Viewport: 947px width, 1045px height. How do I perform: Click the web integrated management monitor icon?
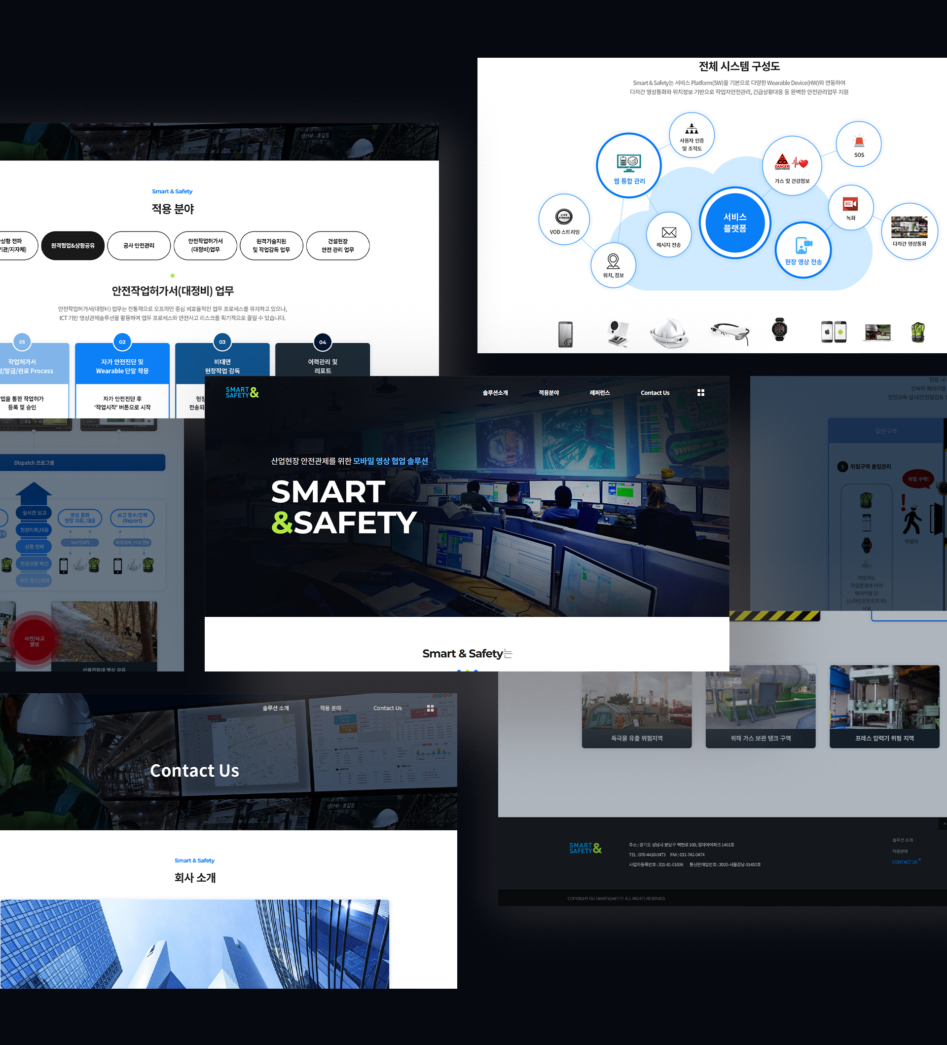pos(628,163)
